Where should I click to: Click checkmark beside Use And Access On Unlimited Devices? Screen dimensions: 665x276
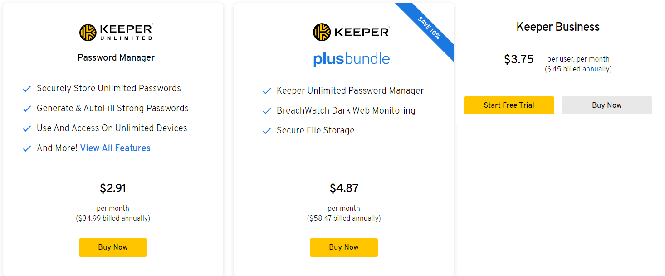pos(27,128)
